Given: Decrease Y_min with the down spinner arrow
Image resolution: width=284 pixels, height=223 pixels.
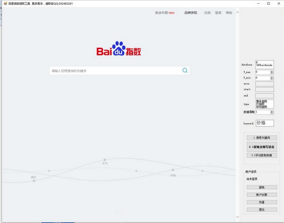Looking at the screenshot, I should pyautogui.click(x=272, y=79).
